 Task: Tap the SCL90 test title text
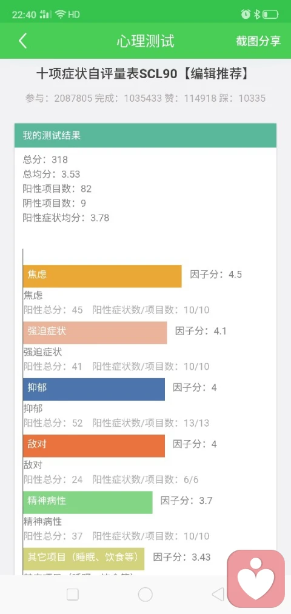click(143, 74)
